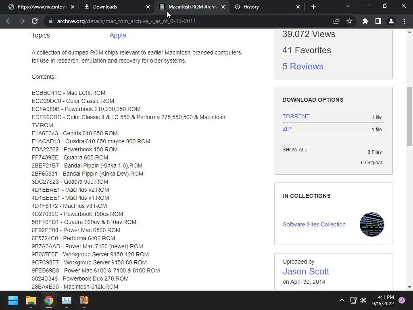Viewport: 413px width, 310px height.
Task: Click 'FF7439EE - Quadra 605.ROM' line
Action: (70, 158)
